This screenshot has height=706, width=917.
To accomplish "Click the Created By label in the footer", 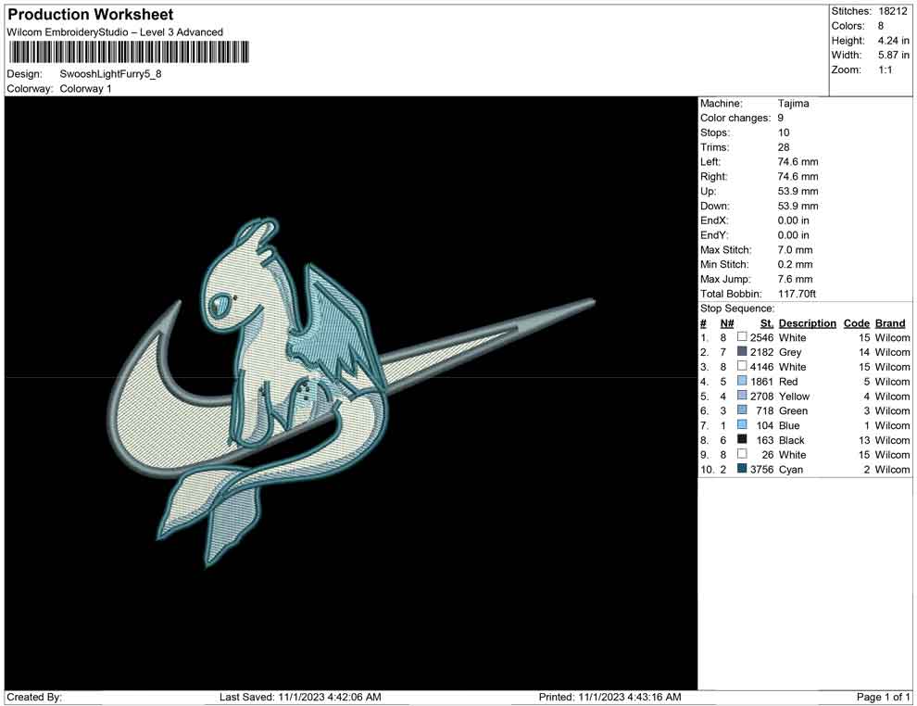I will (x=34, y=697).
